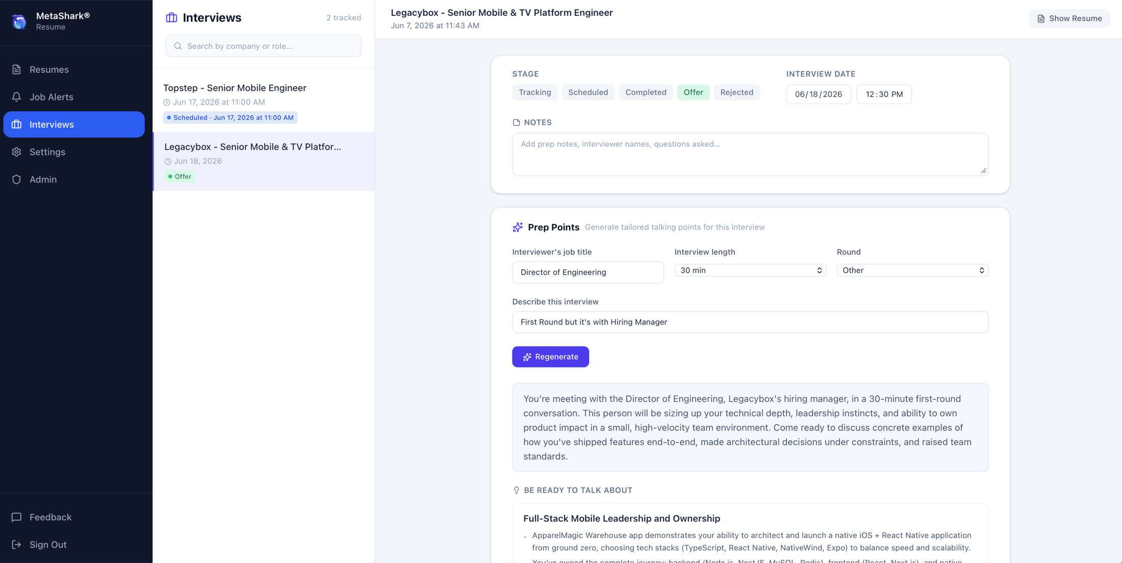The width and height of the screenshot is (1122, 563).
Task: Click the Admin shield icon
Action: click(x=16, y=180)
